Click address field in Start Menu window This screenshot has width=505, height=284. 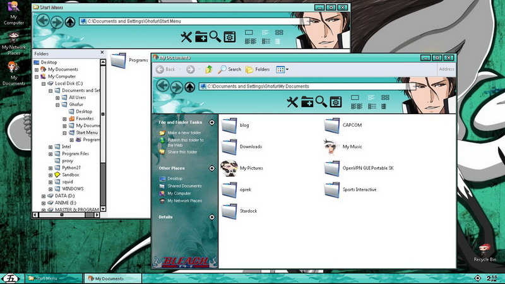coord(193,21)
